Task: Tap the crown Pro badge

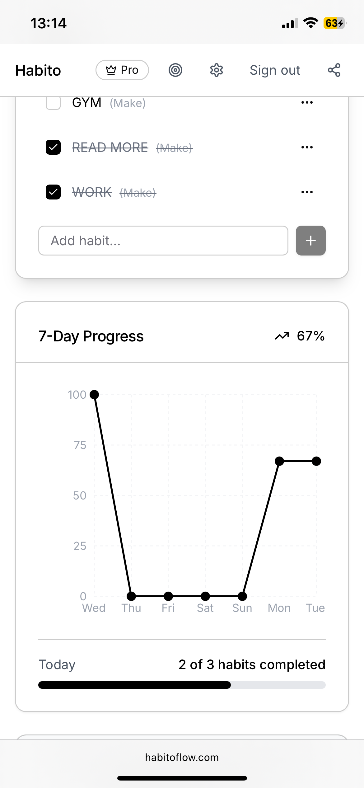Action: [x=122, y=70]
